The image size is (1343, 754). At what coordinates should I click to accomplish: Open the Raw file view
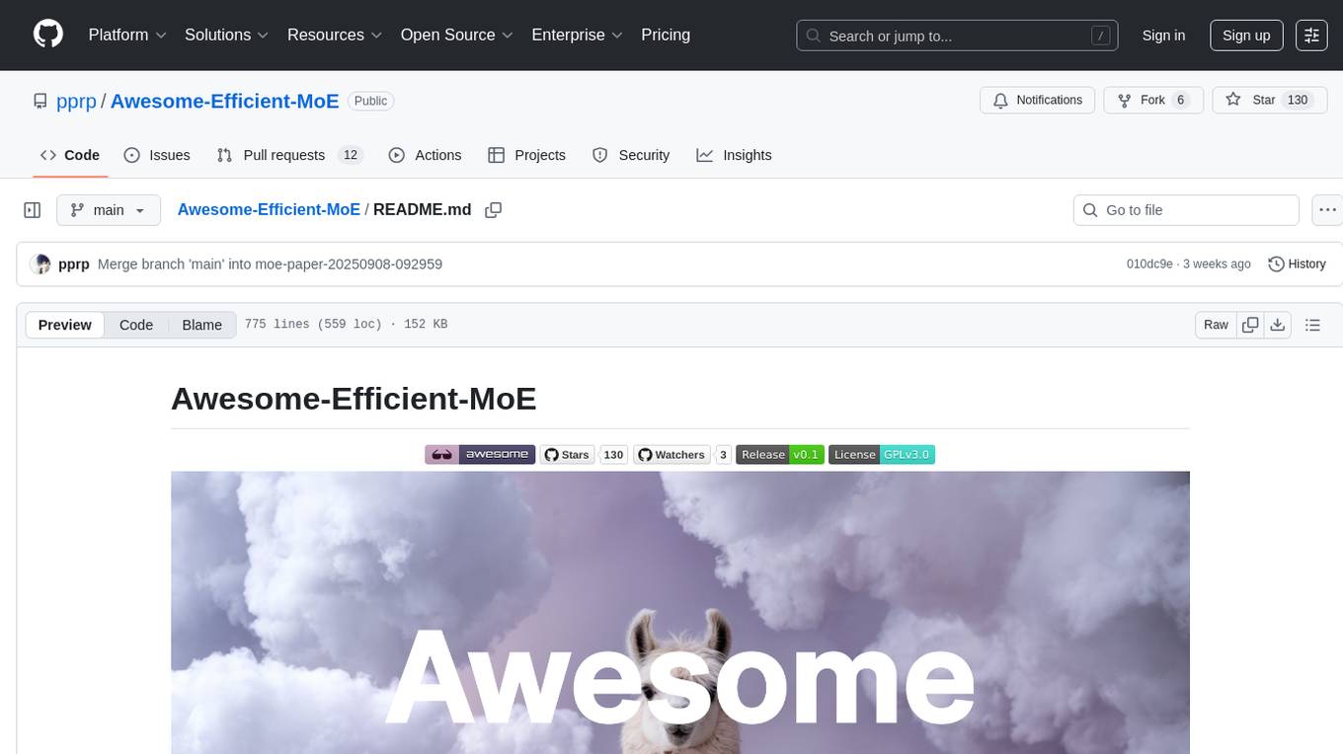coord(1216,325)
